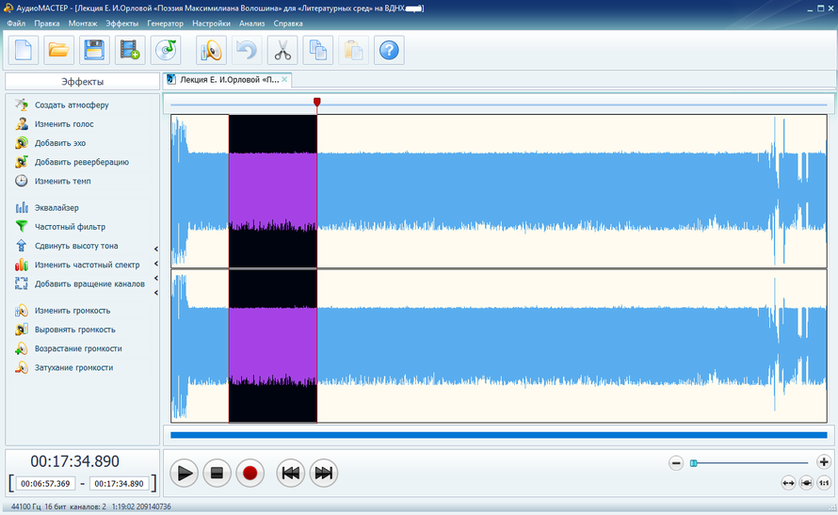
Task: Click the icon next to Сдвинуть высоту тона
Action: tap(22, 246)
